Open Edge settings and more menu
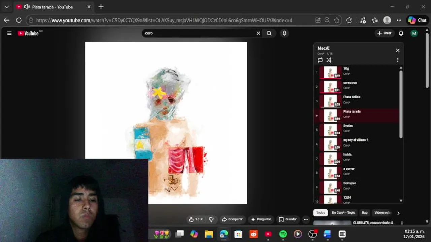Viewport: 431px width, 242px height. tap(399, 20)
